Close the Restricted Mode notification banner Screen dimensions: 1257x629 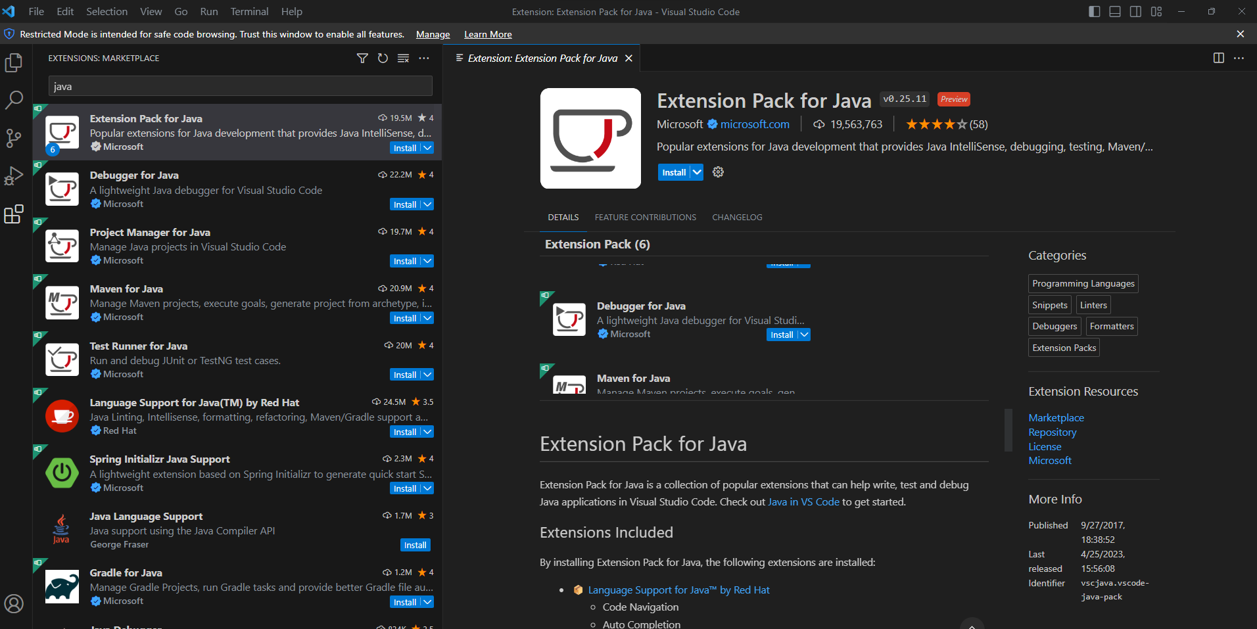tap(1240, 34)
